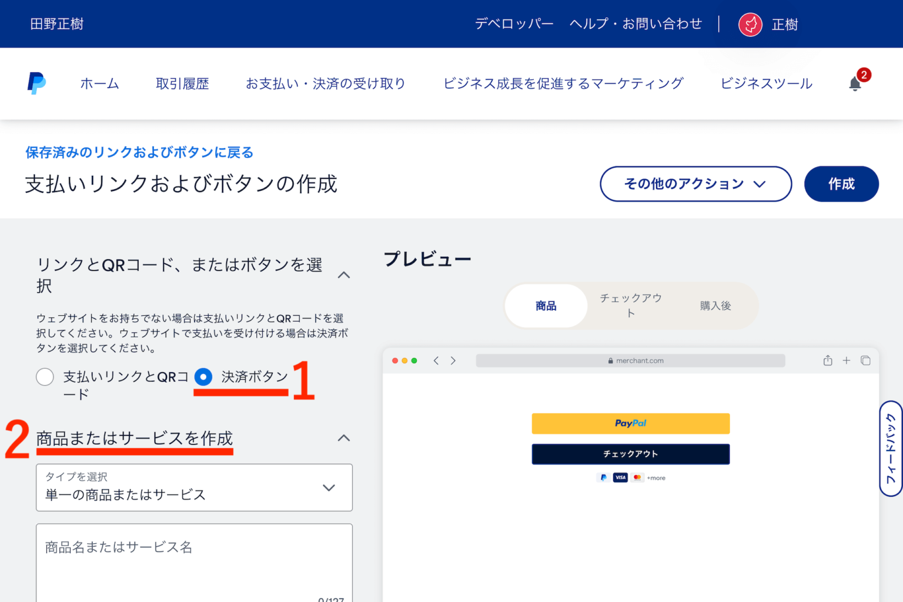Click the back arrow in the preview browser

436,360
